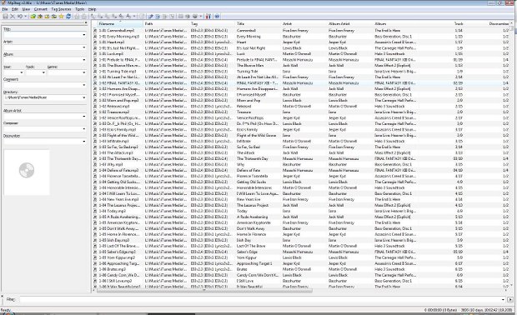
Task: Sort by the Path column header
Action: click(x=167, y=23)
